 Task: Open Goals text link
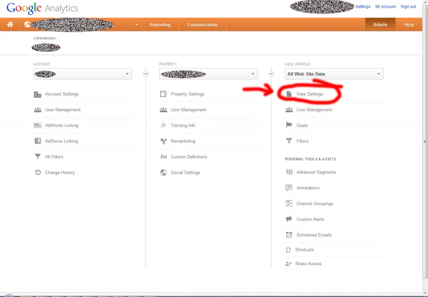click(302, 125)
